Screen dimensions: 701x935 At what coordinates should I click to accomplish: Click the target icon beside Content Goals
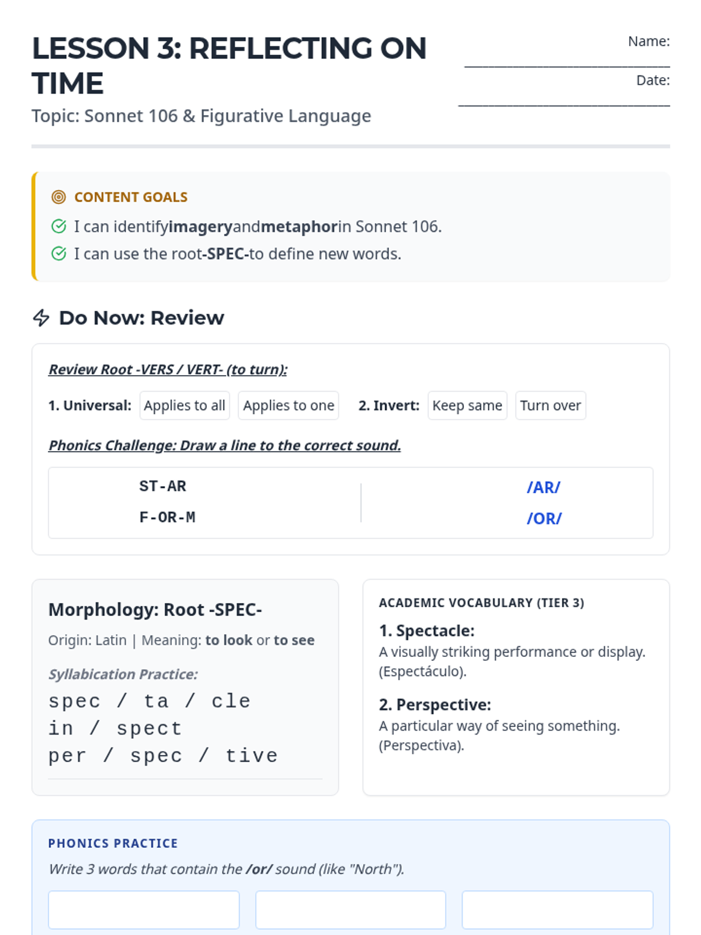58,197
